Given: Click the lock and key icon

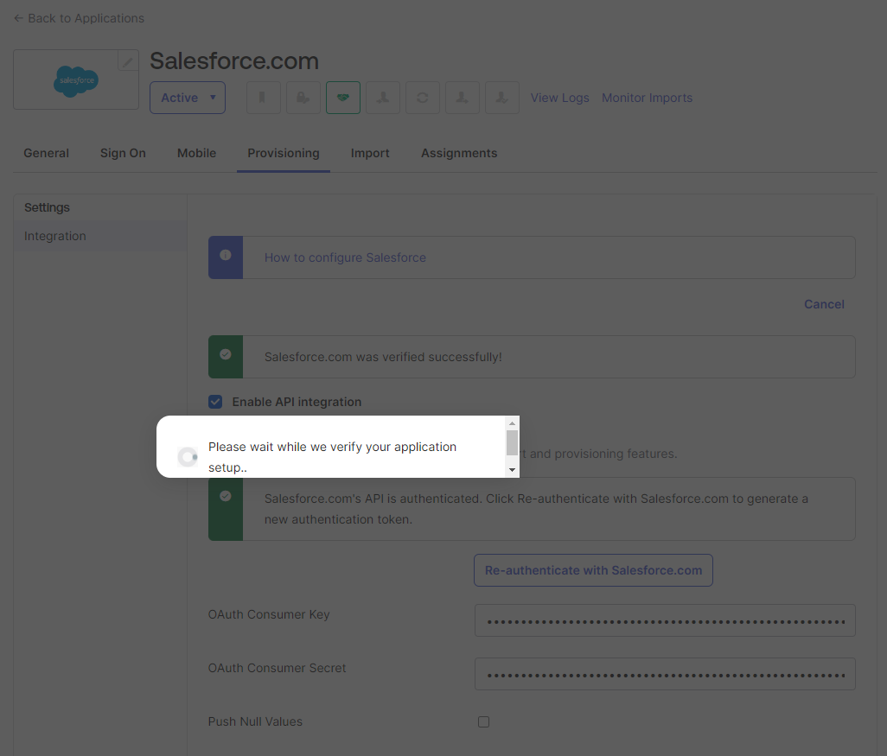Looking at the screenshot, I should point(303,98).
